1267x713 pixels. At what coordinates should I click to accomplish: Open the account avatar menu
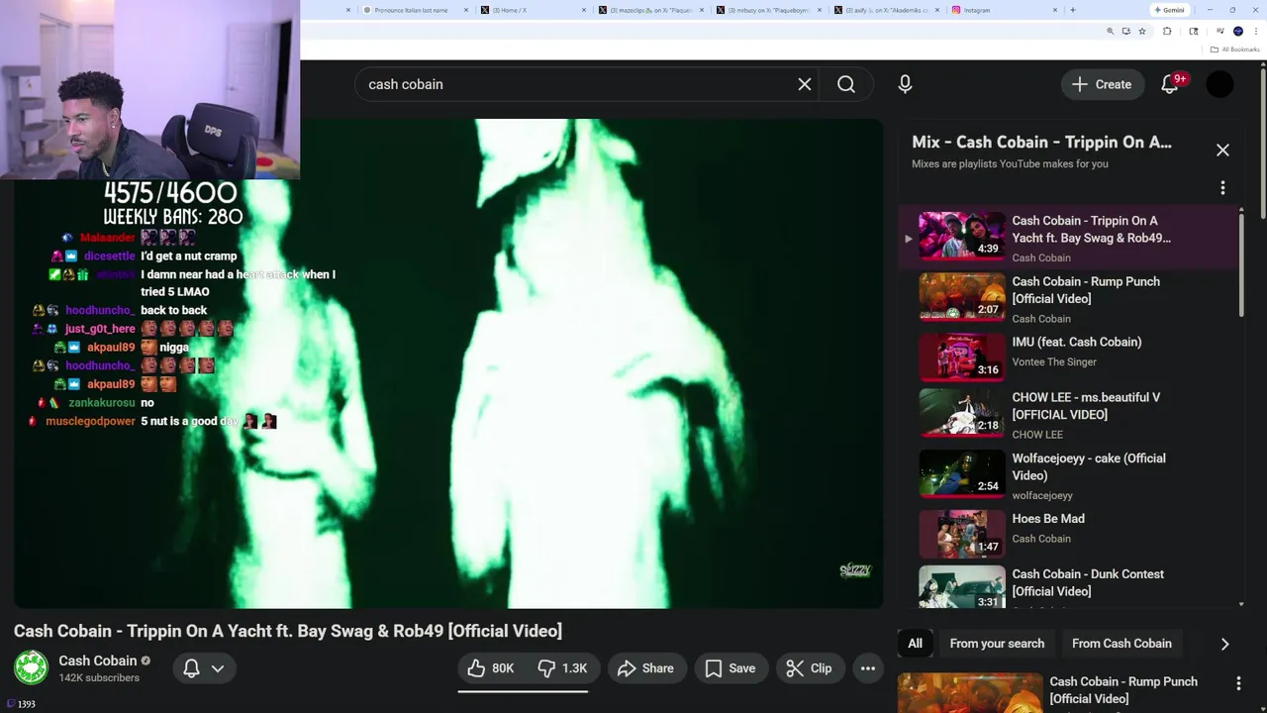coord(1219,84)
